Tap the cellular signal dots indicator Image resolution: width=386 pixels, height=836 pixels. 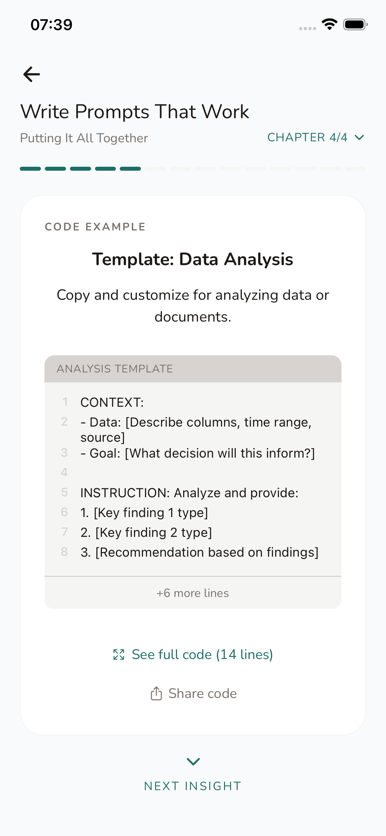pos(307,28)
